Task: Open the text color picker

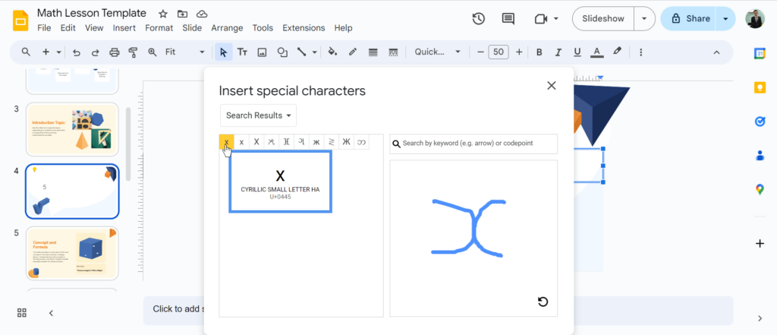Action: [596, 52]
